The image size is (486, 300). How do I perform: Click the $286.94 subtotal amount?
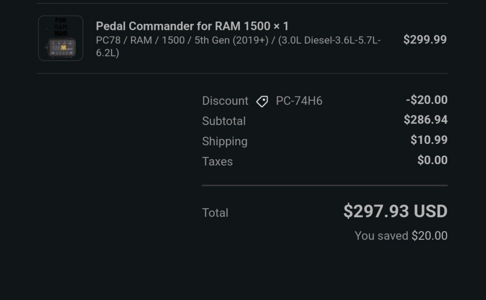pyautogui.click(x=426, y=120)
